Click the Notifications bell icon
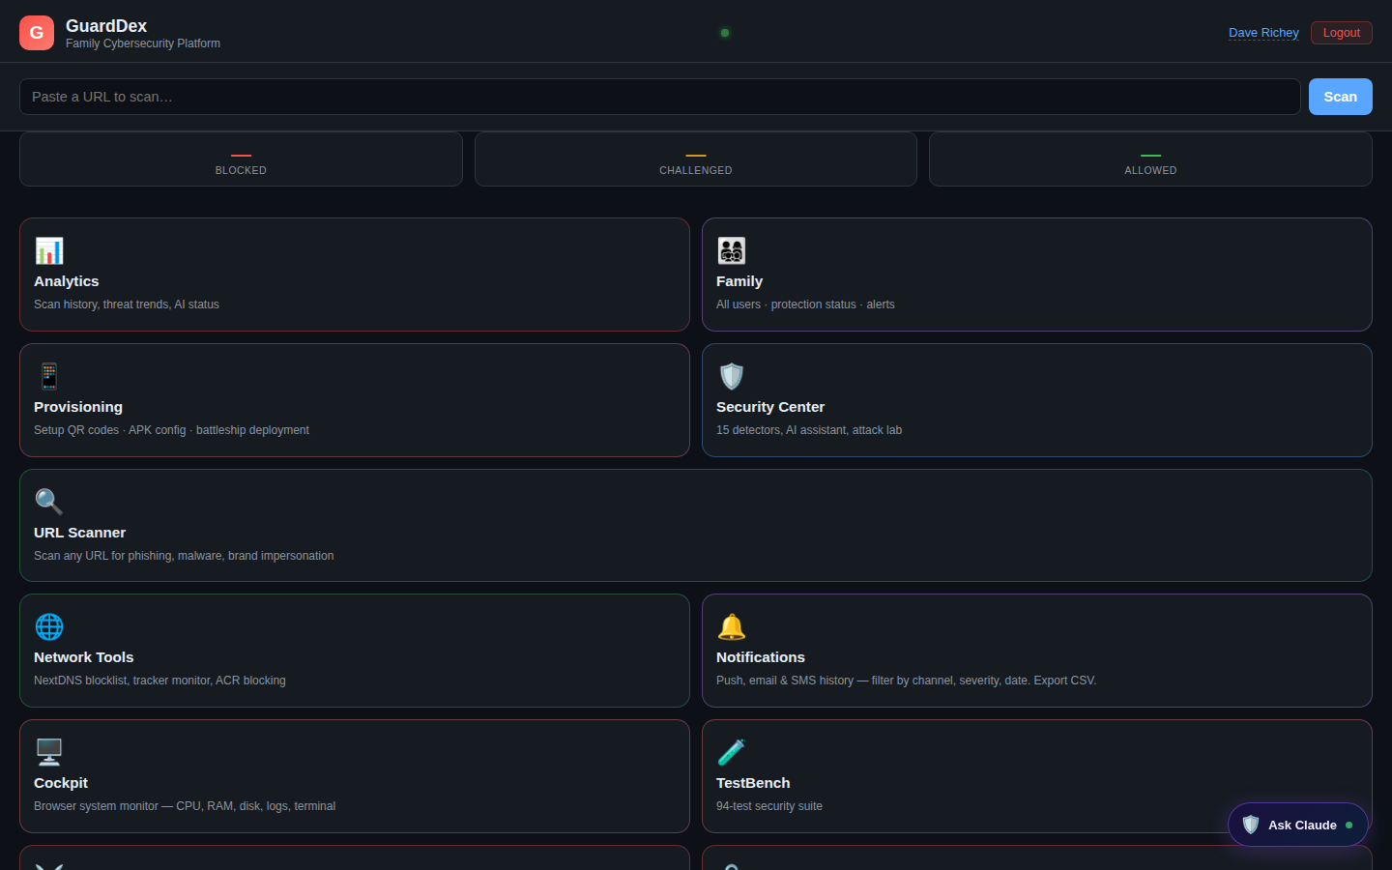1392x870 pixels. click(x=732, y=626)
